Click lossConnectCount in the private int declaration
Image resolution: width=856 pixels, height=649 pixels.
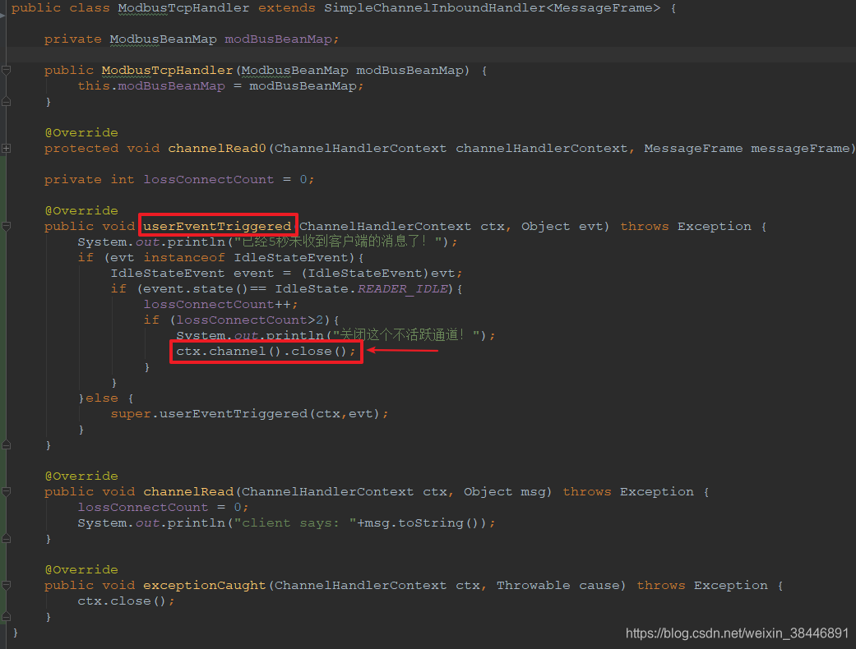tap(209, 179)
